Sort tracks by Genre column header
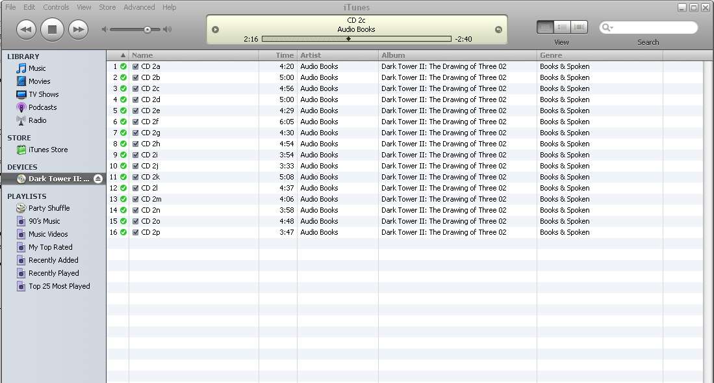Image resolution: width=714 pixels, height=383 pixels. [600, 55]
